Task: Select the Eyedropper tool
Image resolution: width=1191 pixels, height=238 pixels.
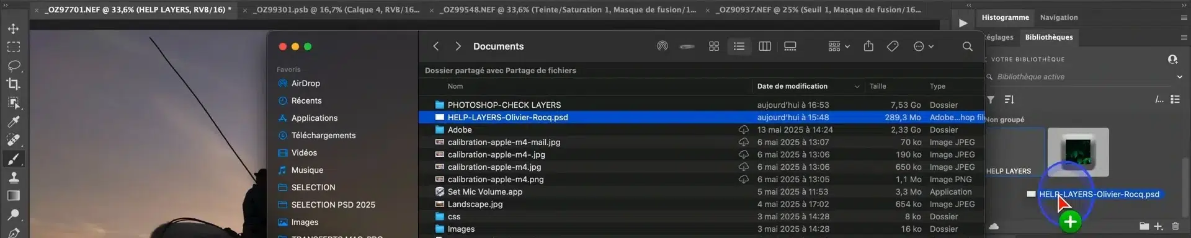Action: pos(13,121)
